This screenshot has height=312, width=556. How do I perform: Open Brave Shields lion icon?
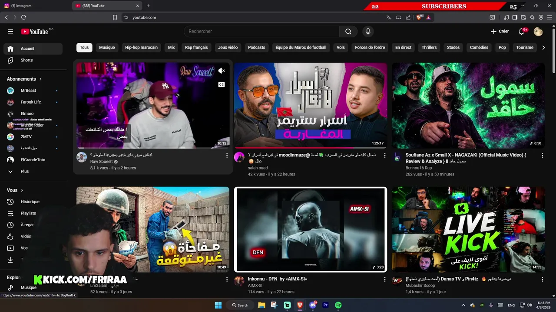[419, 17]
